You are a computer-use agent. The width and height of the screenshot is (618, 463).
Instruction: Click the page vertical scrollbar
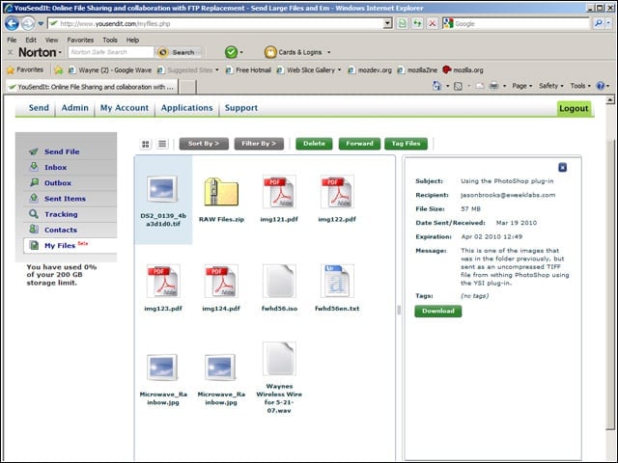[x=610, y=284]
